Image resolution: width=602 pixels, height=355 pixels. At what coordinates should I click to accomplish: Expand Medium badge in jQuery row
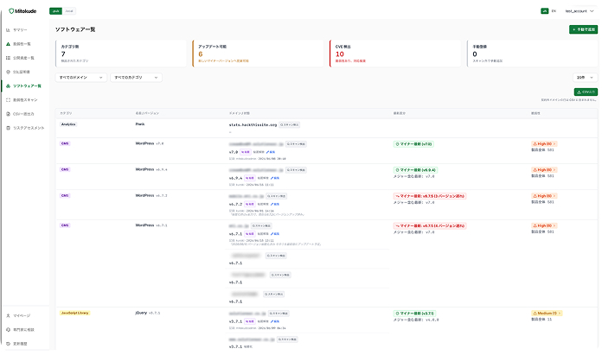[547, 314]
